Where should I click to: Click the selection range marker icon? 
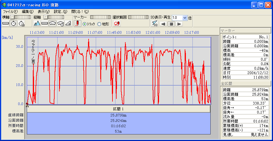tap(116, 23)
